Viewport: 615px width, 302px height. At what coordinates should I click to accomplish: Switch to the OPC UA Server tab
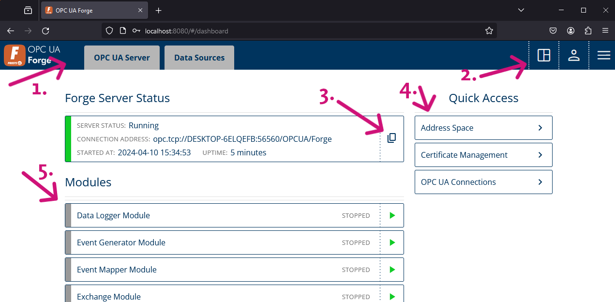122,58
